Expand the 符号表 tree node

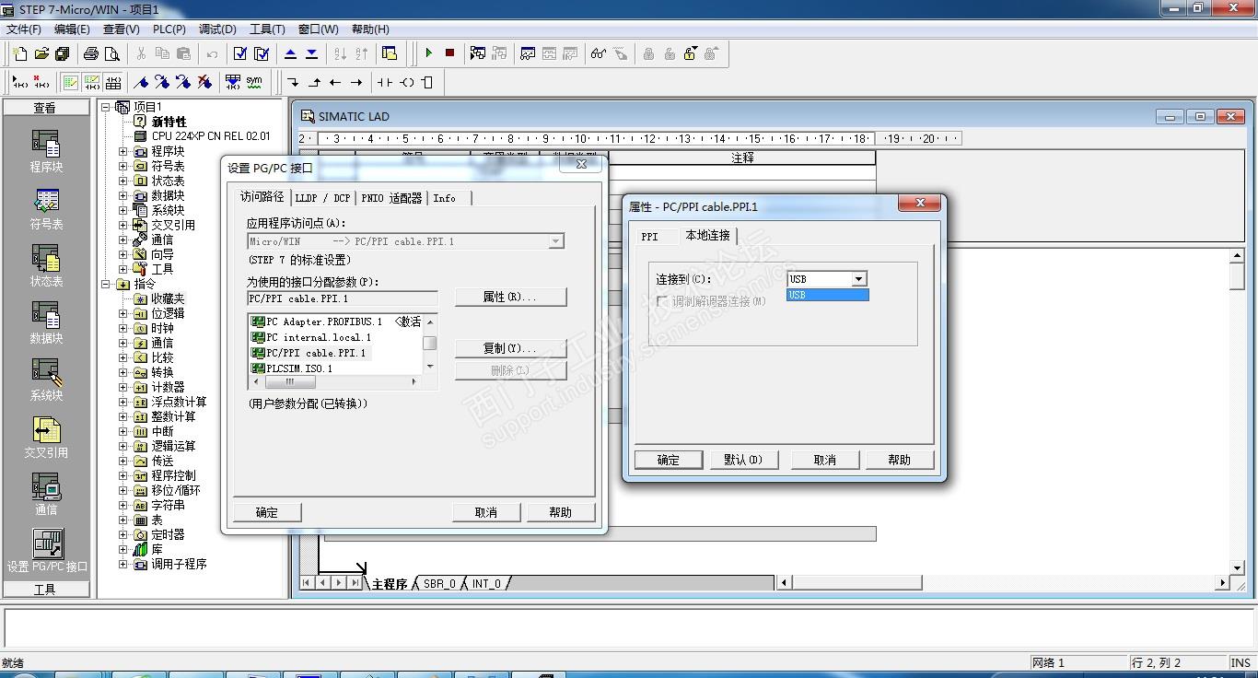[x=123, y=166]
